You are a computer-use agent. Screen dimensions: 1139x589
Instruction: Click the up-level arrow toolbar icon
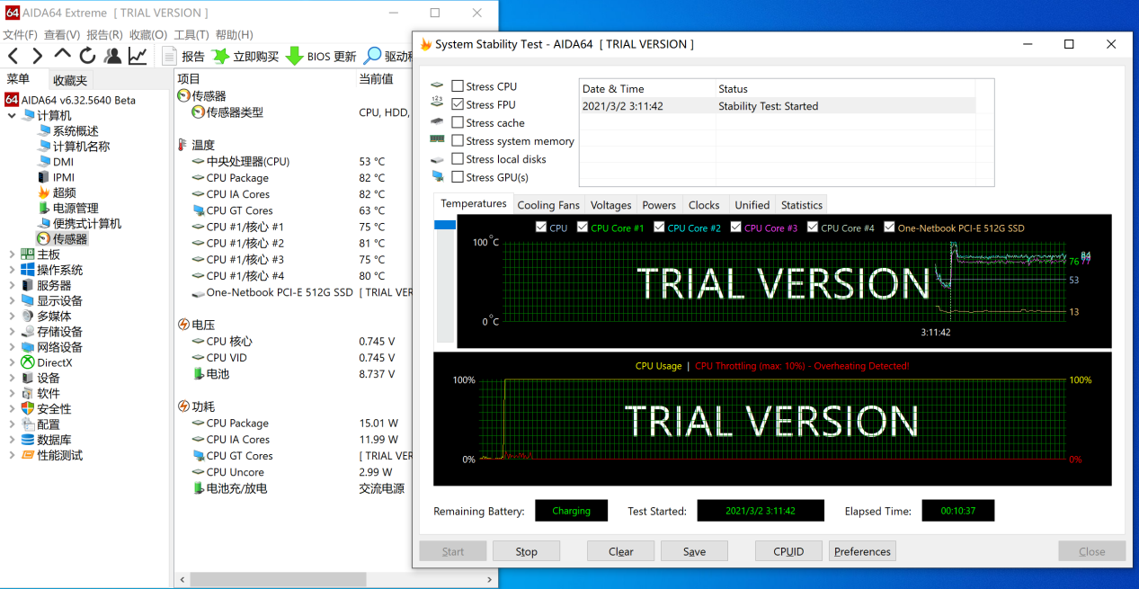click(x=62, y=55)
